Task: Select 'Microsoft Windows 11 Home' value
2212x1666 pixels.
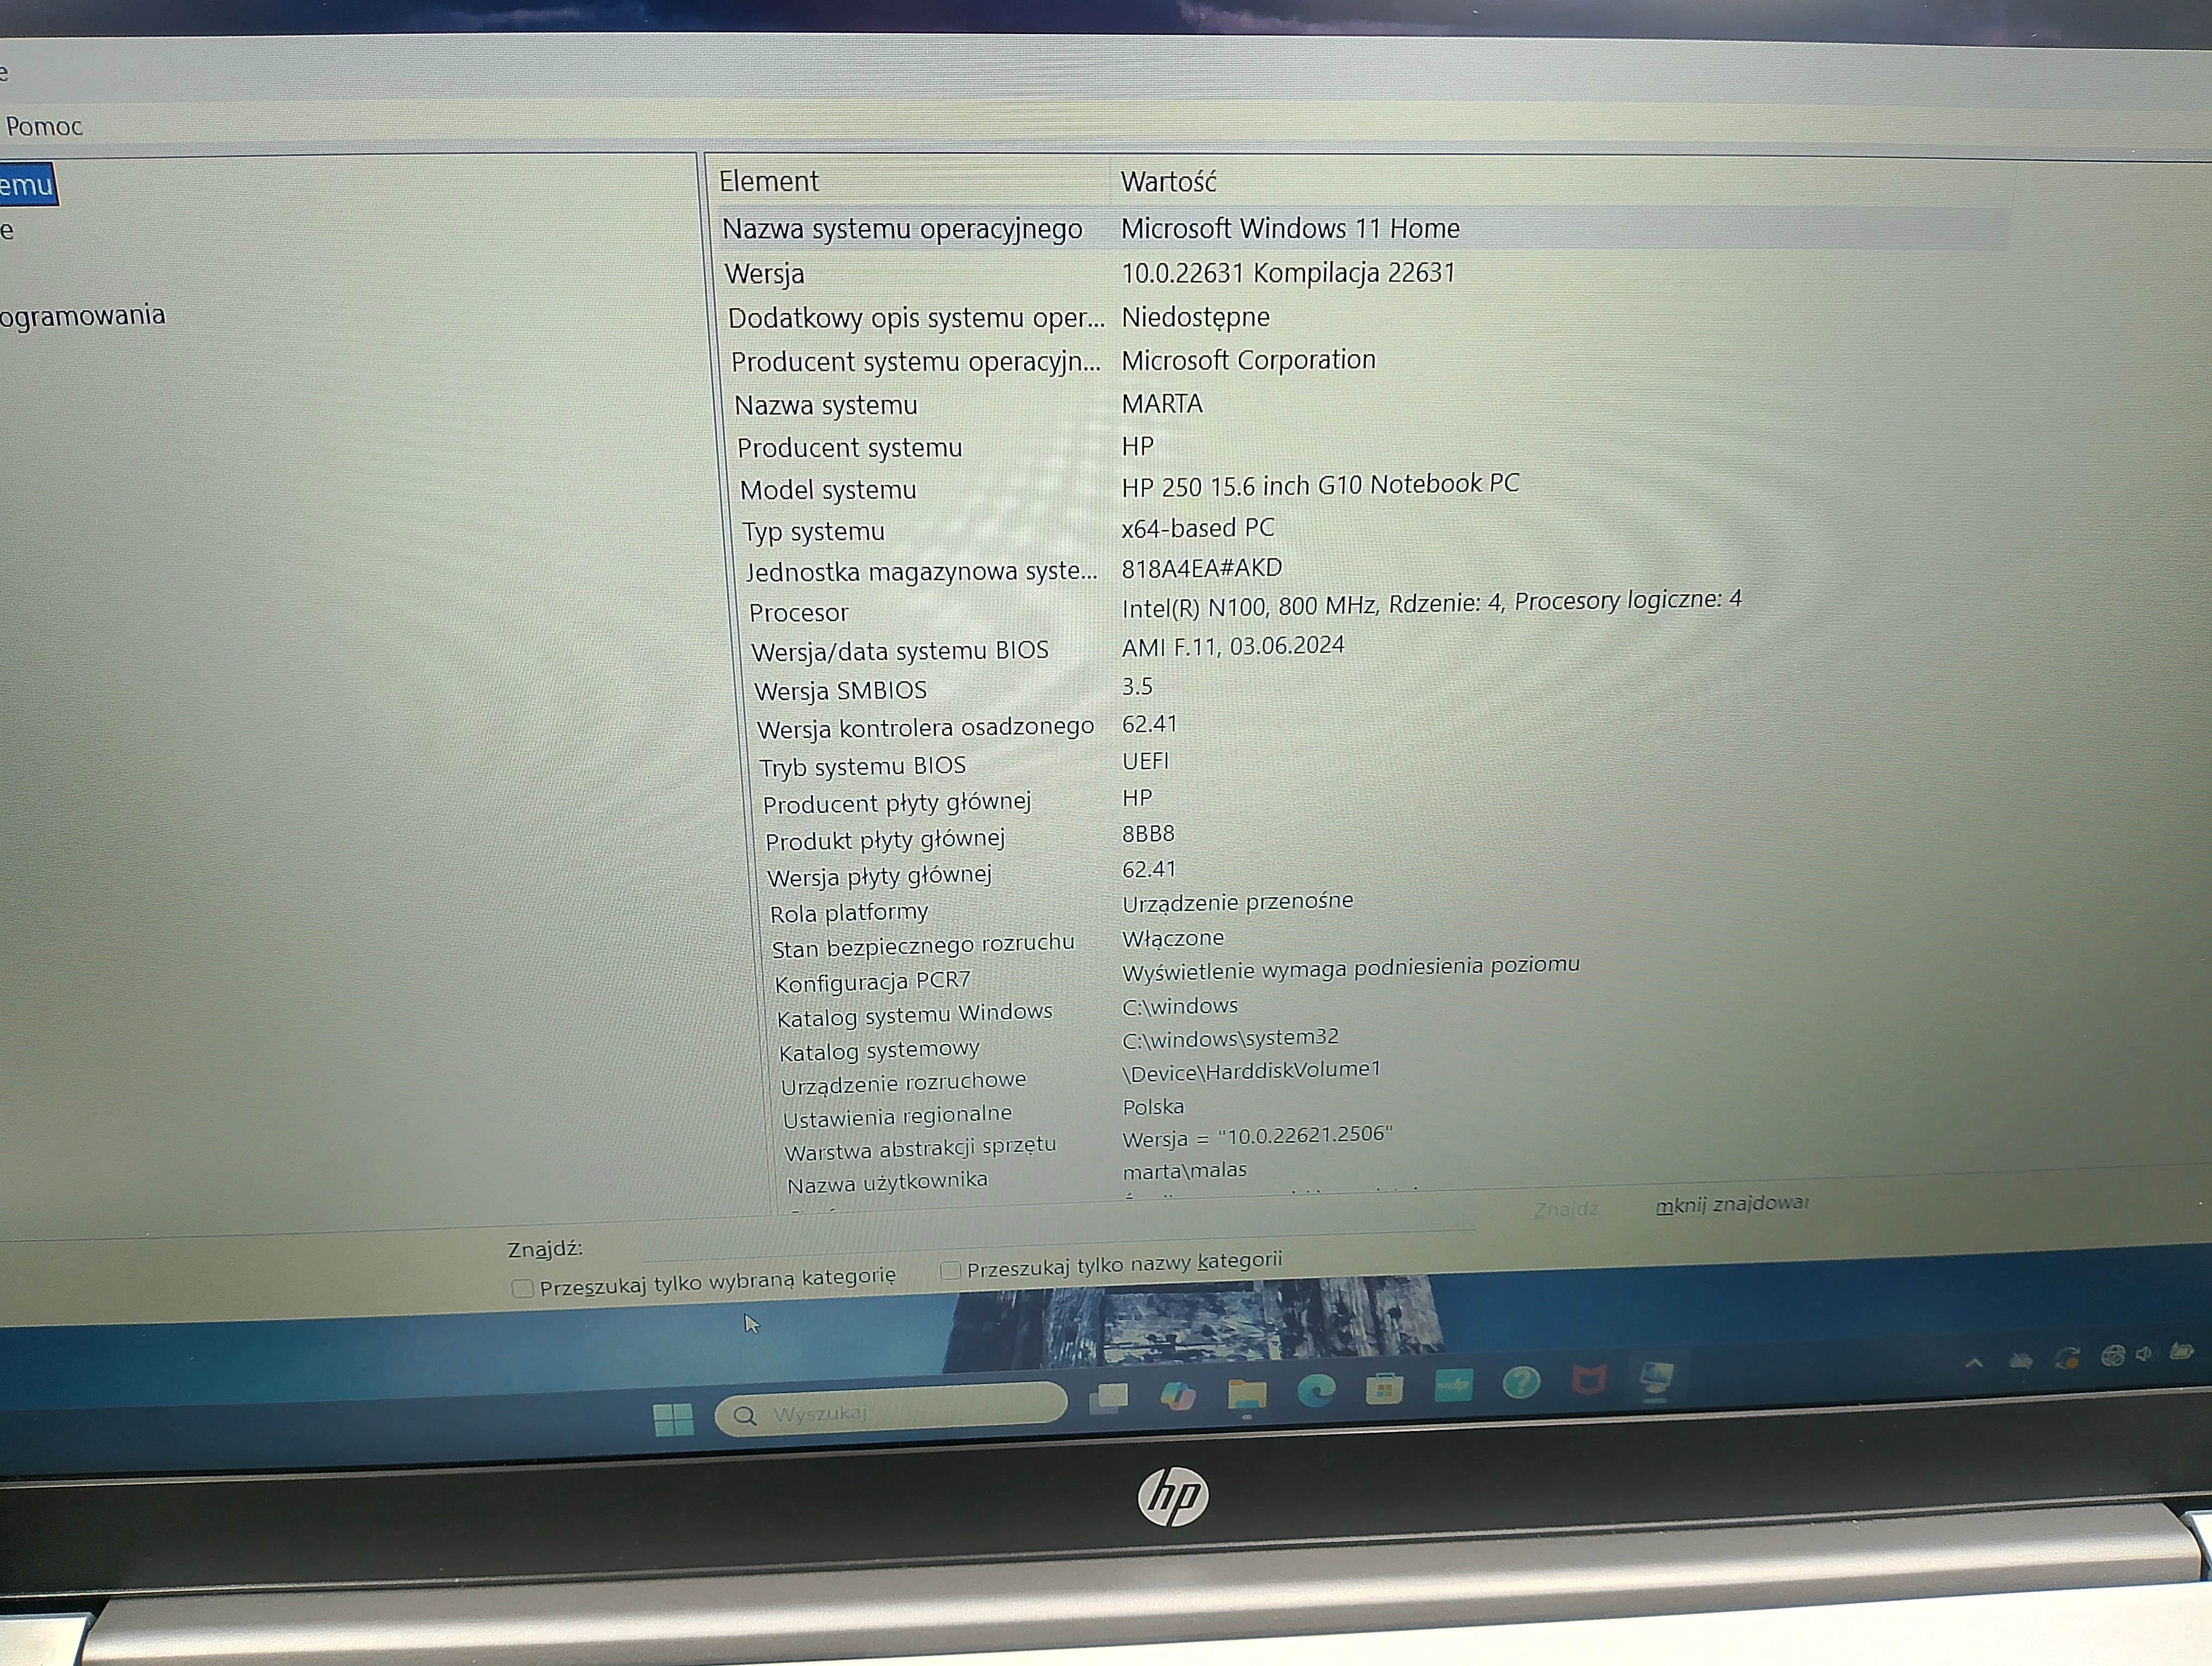Action: [1290, 228]
